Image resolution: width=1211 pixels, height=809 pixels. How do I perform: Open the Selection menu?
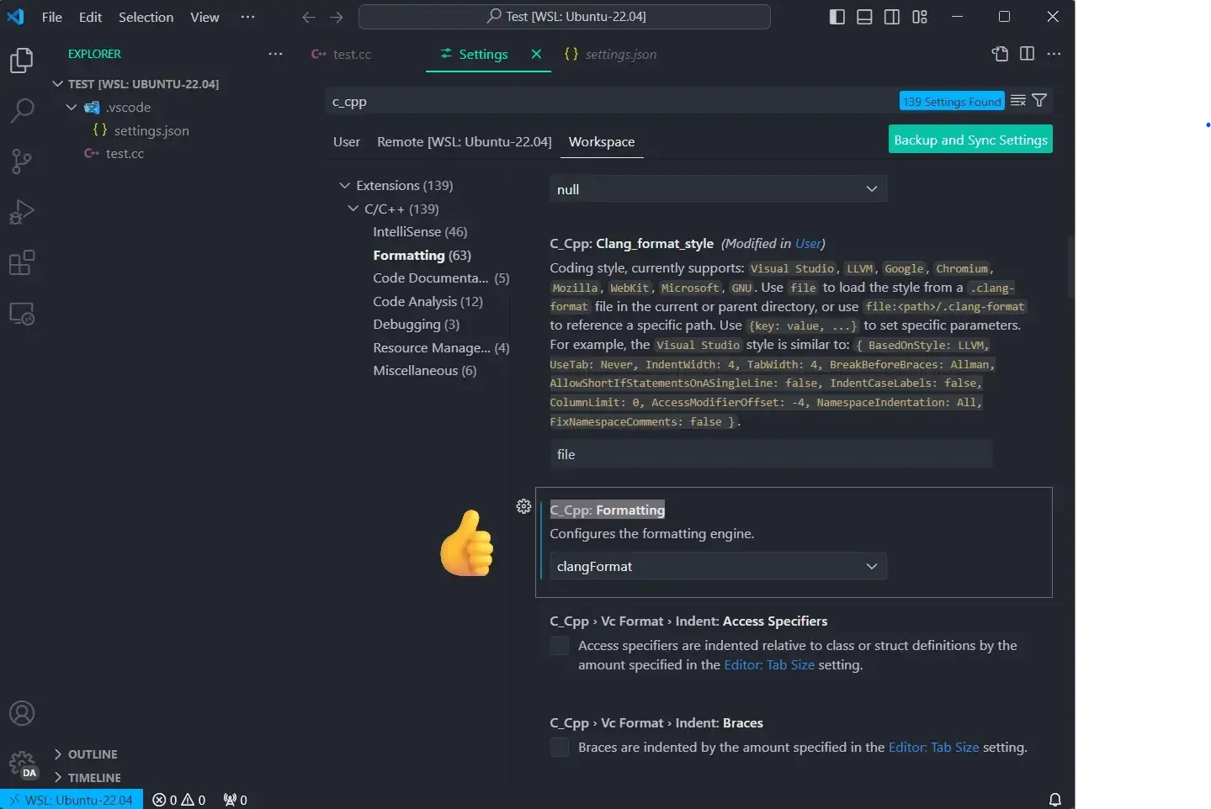pos(146,17)
